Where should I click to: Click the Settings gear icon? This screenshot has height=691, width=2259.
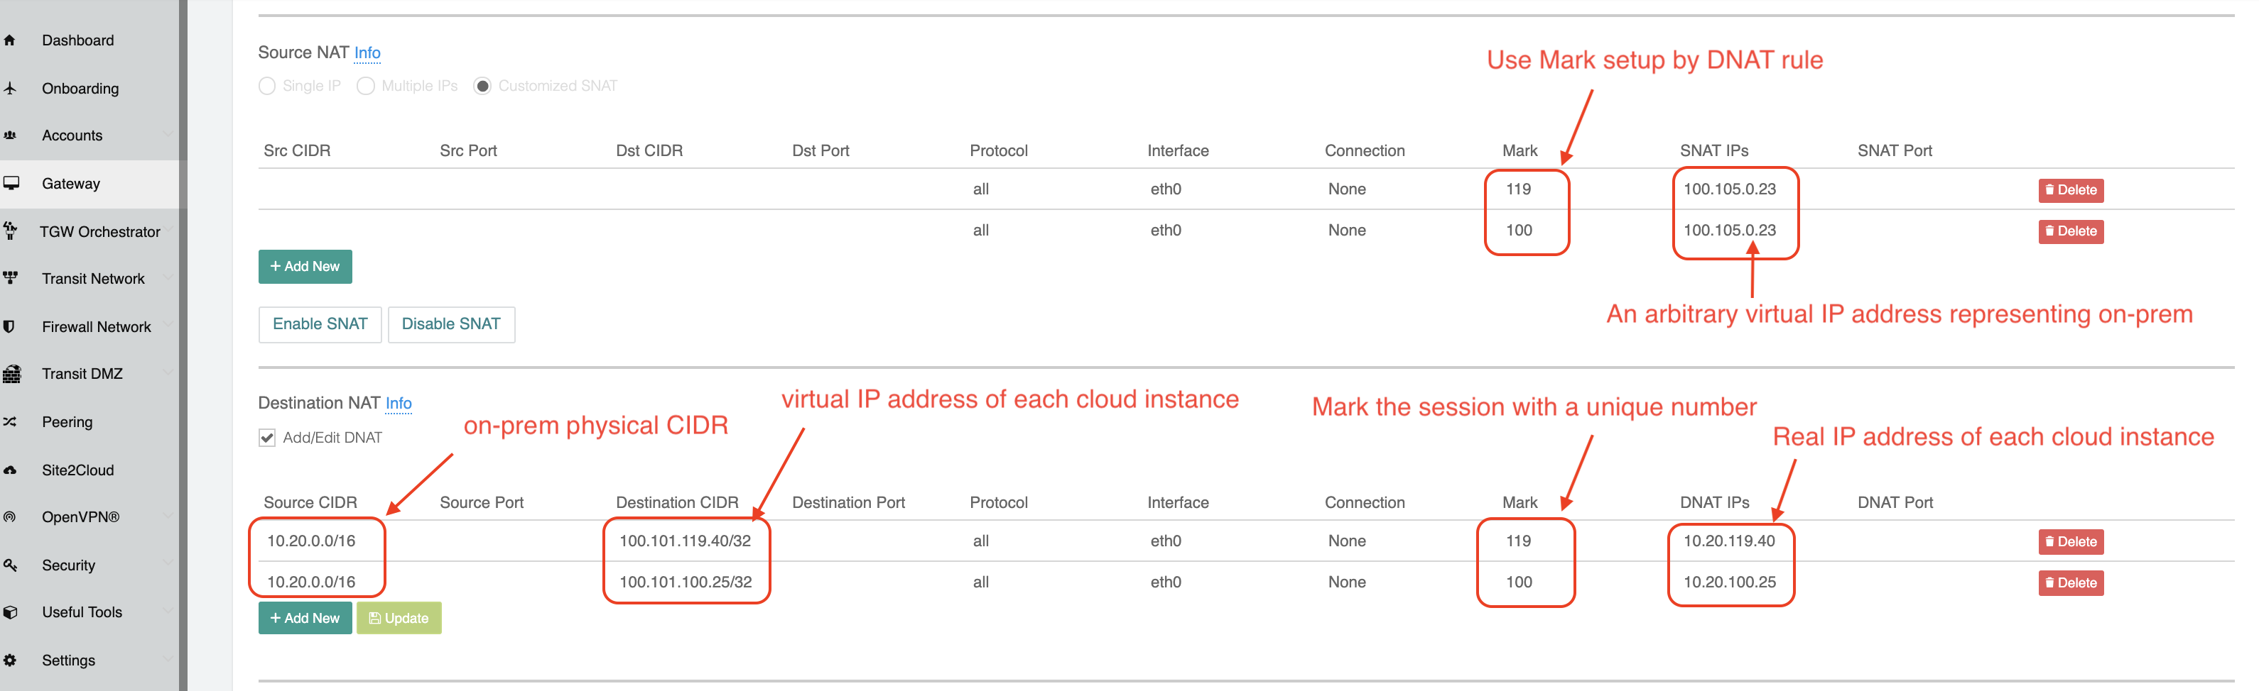[x=10, y=660]
